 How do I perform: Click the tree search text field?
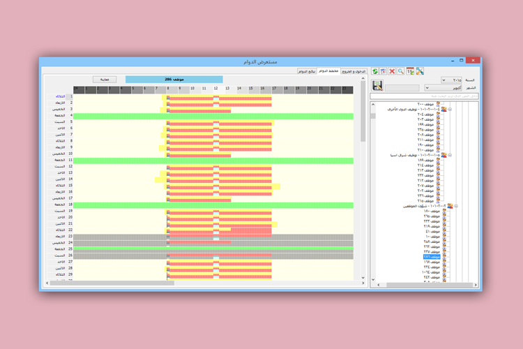tap(424, 96)
